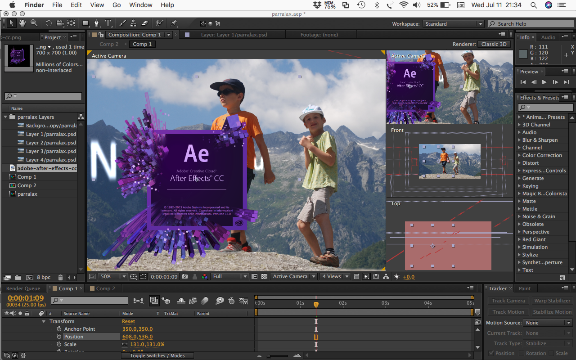The width and height of the screenshot is (576, 360).
Task: Click the Track Camera button
Action: (508, 301)
